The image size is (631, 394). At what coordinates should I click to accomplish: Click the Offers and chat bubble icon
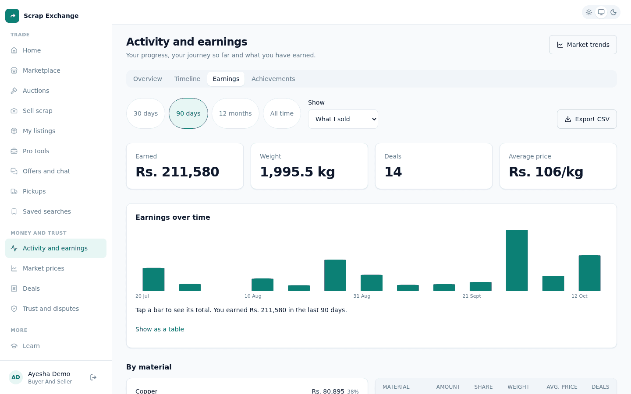click(14, 171)
